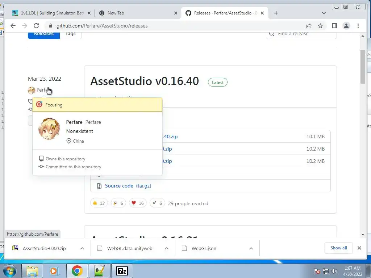Click the heart reaction with 16
Image resolution: width=371 pixels, height=278 pixels.
coord(138,203)
